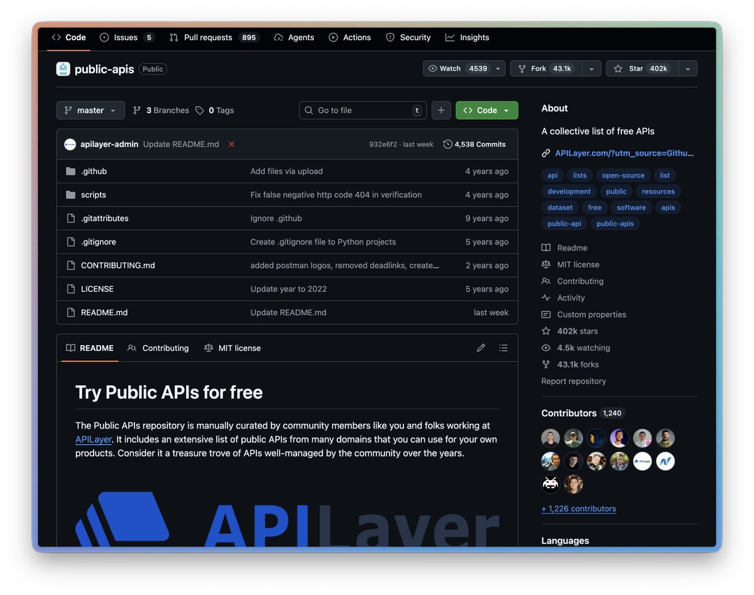Open Custom properties link
The width and height of the screenshot is (754, 595).
584,314
